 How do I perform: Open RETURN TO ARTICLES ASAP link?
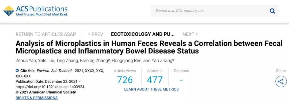click(x=46, y=34)
